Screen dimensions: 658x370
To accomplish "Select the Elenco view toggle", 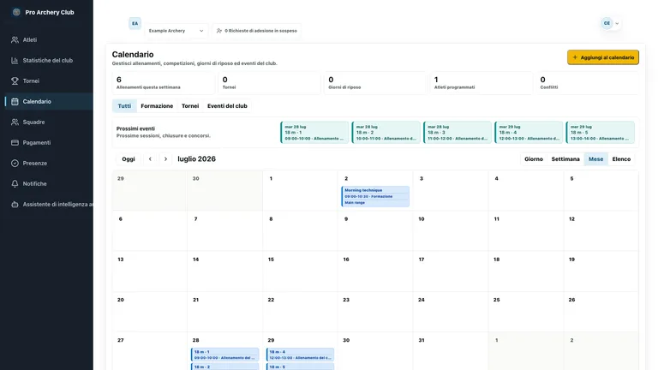I will pos(621,159).
